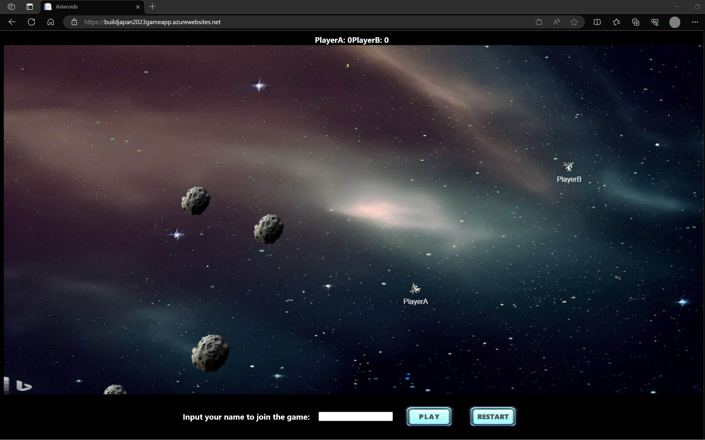Click the browser back arrow
The height and width of the screenshot is (440, 705).
click(x=12, y=22)
